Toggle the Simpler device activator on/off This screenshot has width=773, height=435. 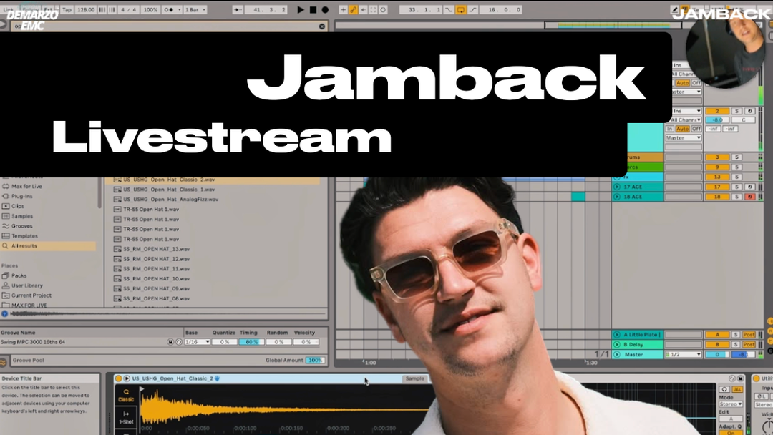tap(118, 378)
